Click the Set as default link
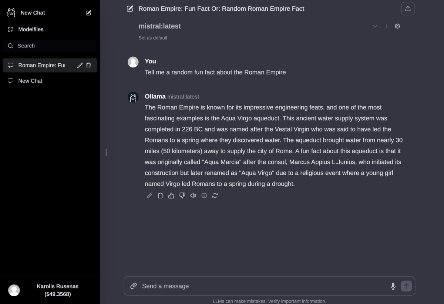 point(153,38)
